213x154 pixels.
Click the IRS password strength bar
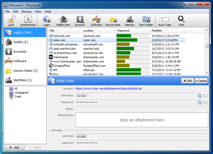point(129,70)
